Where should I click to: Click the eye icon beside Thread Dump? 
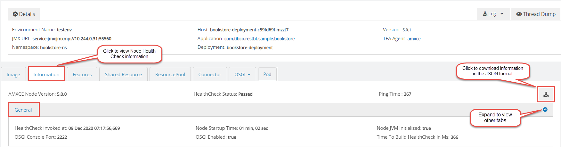coord(519,14)
